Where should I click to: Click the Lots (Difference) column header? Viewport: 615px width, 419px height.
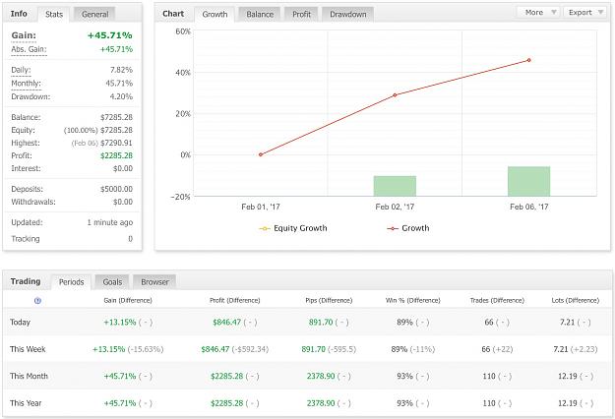(x=575, y=301)
